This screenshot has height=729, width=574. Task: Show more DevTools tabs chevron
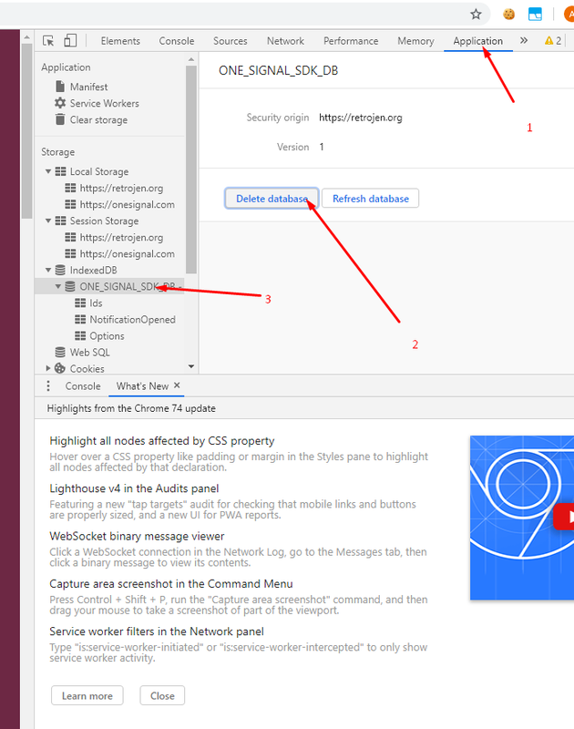524,40
